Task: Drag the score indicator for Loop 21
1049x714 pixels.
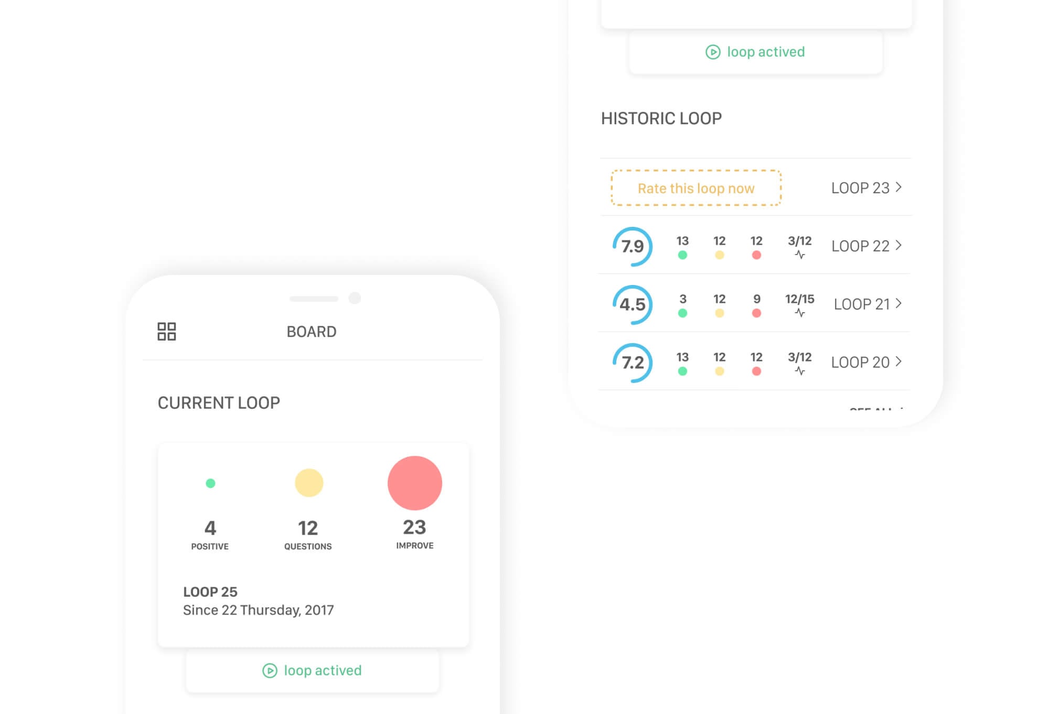Action: click(630, 304)
